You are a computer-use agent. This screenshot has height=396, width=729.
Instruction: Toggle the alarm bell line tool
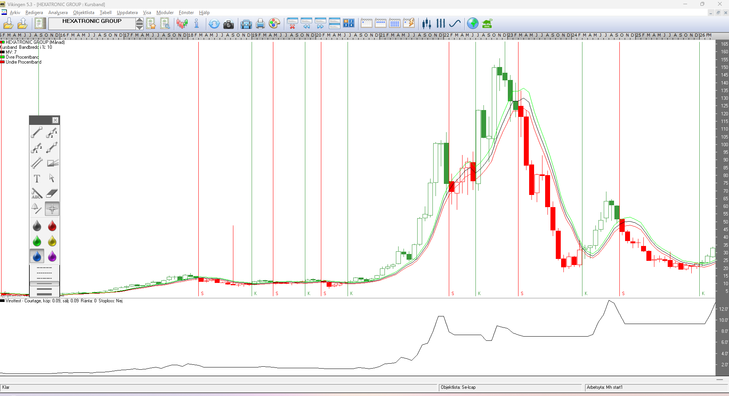37,209
